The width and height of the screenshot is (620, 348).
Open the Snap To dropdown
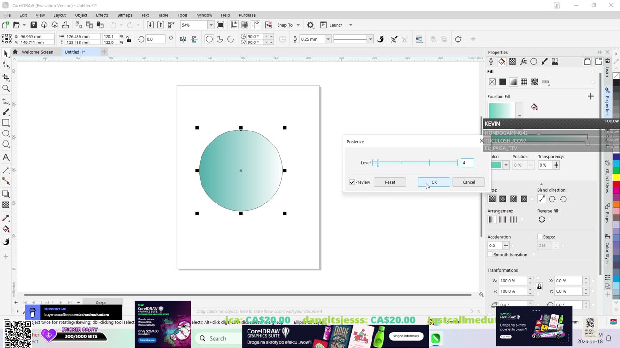point(298,25)
